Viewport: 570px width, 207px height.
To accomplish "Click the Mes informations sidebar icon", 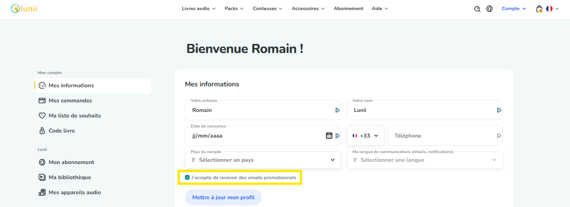I will pyautogui.click(x=42, y=85).
